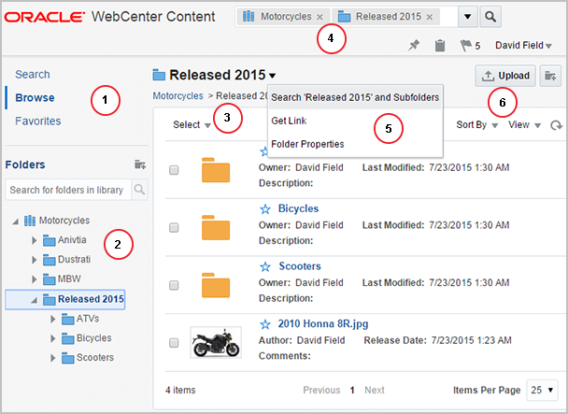Go to the Next page

pos(375,390)
